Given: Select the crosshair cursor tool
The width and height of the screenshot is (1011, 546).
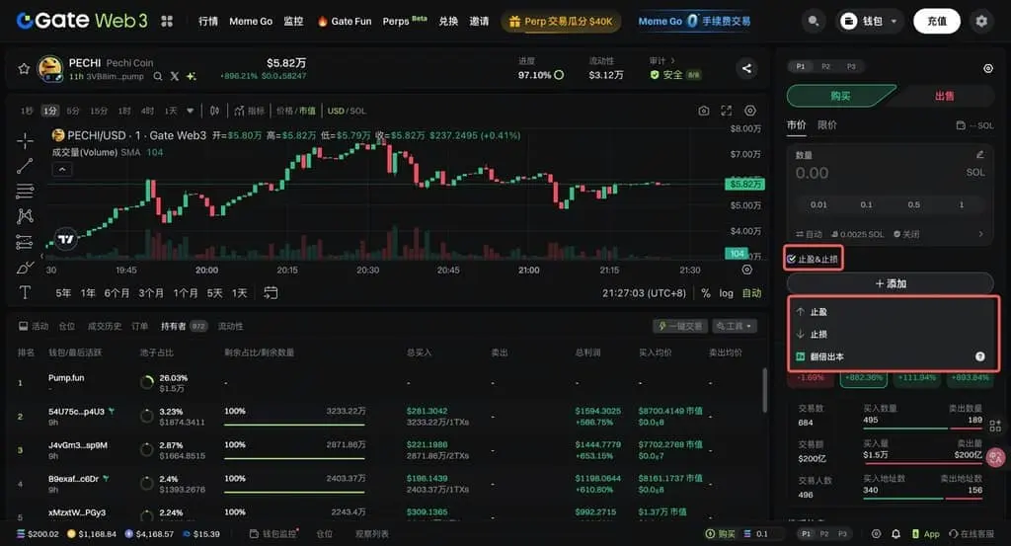Looking at the screenshot, I should 25,140.
